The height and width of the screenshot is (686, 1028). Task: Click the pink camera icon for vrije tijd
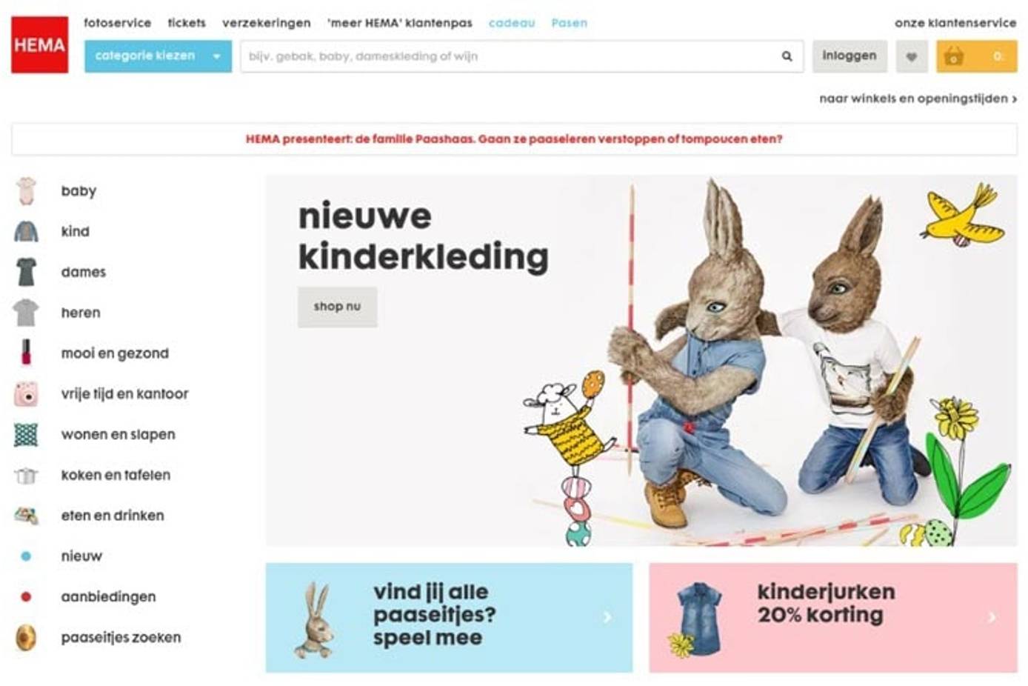[x=26, y=394]
